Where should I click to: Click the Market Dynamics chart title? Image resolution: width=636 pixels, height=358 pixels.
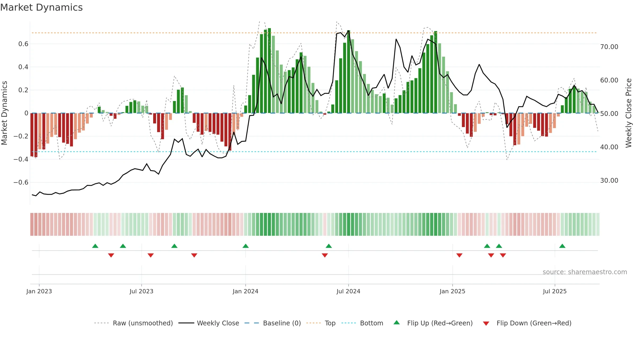pyautogui.click(x=42, y=7)
